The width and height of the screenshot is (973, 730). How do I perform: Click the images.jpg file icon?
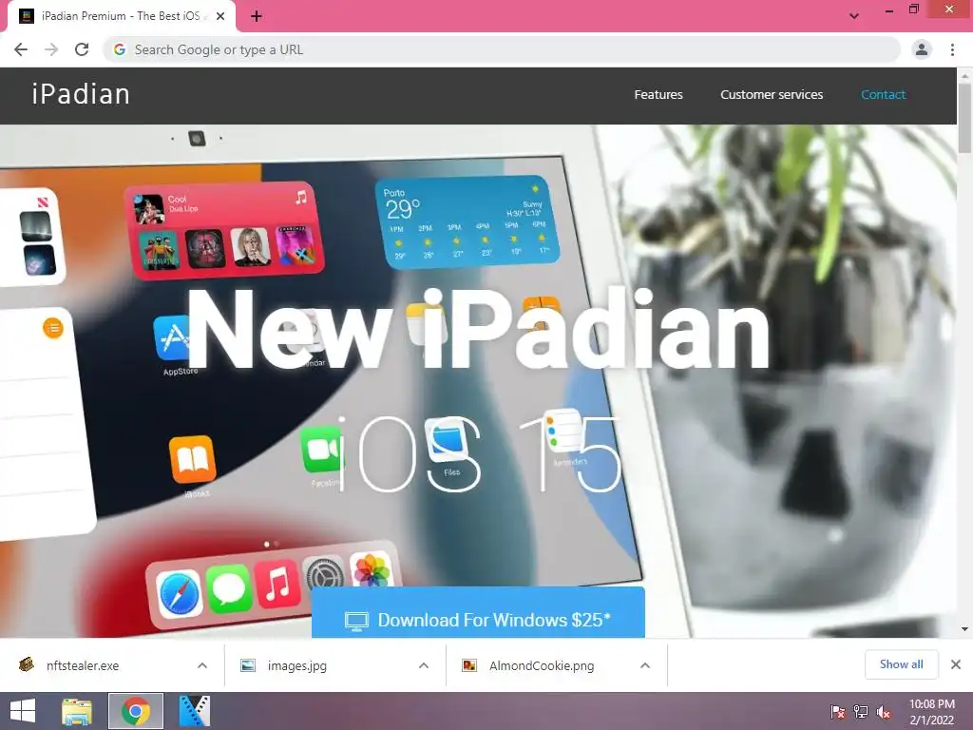point(248,665)
